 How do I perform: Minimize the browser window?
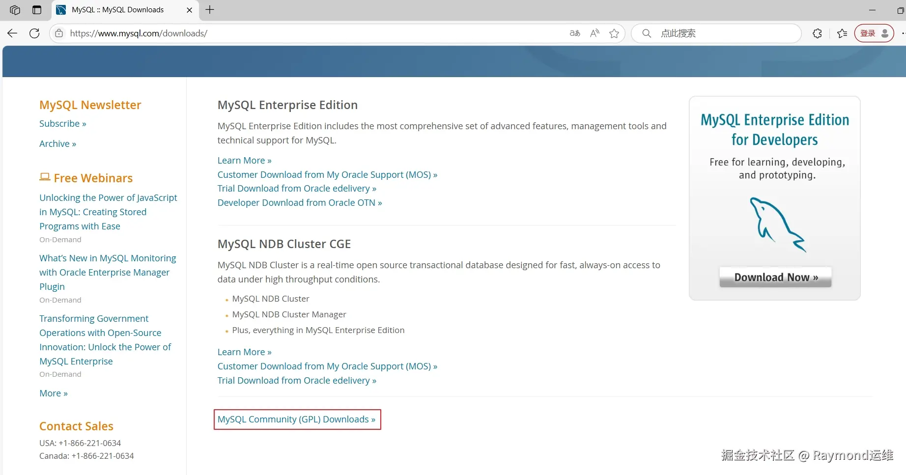pyautogui.click(x=872, y=10)
